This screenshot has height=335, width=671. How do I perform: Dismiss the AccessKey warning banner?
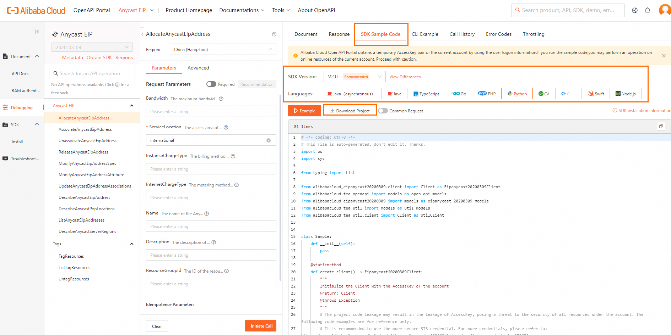[x=664, y=56]
